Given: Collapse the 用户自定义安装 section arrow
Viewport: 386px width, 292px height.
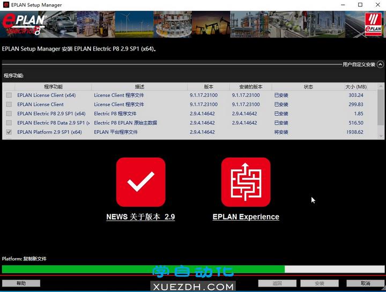Looking at the screenshot, I should pyautogui.click(x=380, y=64).
